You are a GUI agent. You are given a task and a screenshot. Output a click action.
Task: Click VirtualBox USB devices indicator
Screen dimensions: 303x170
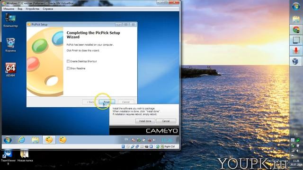point(133,146)
